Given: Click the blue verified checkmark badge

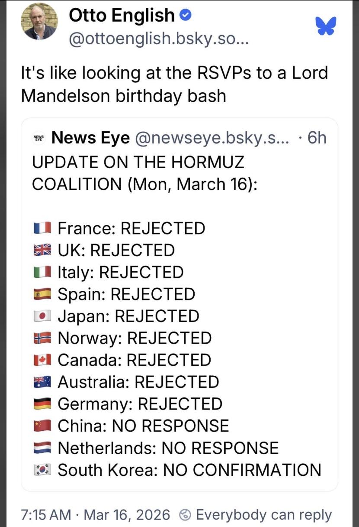Looking at the screenshot, I should pyautogui.click(x=185, y=16).
